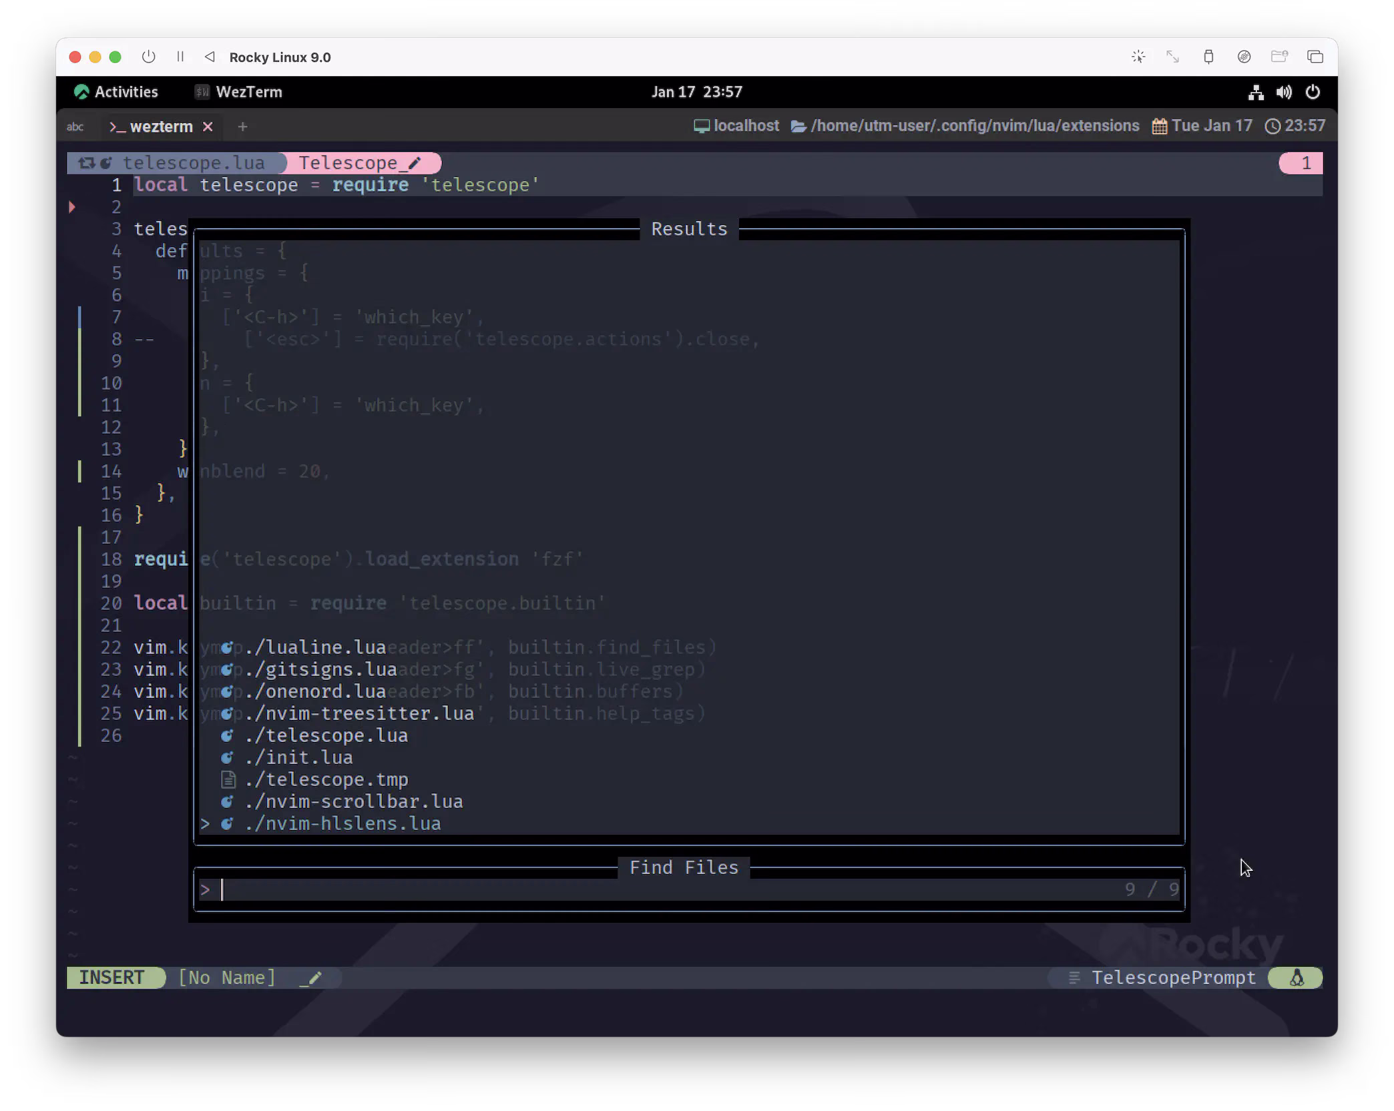
Task: Click the Tue Jan 17 date status
Action: point(1202,126)
